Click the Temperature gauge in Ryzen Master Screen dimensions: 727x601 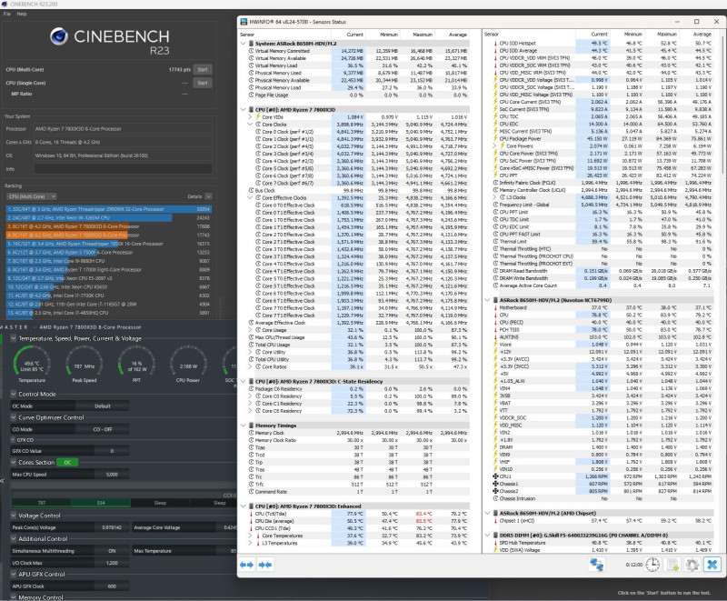click(32, 366)
